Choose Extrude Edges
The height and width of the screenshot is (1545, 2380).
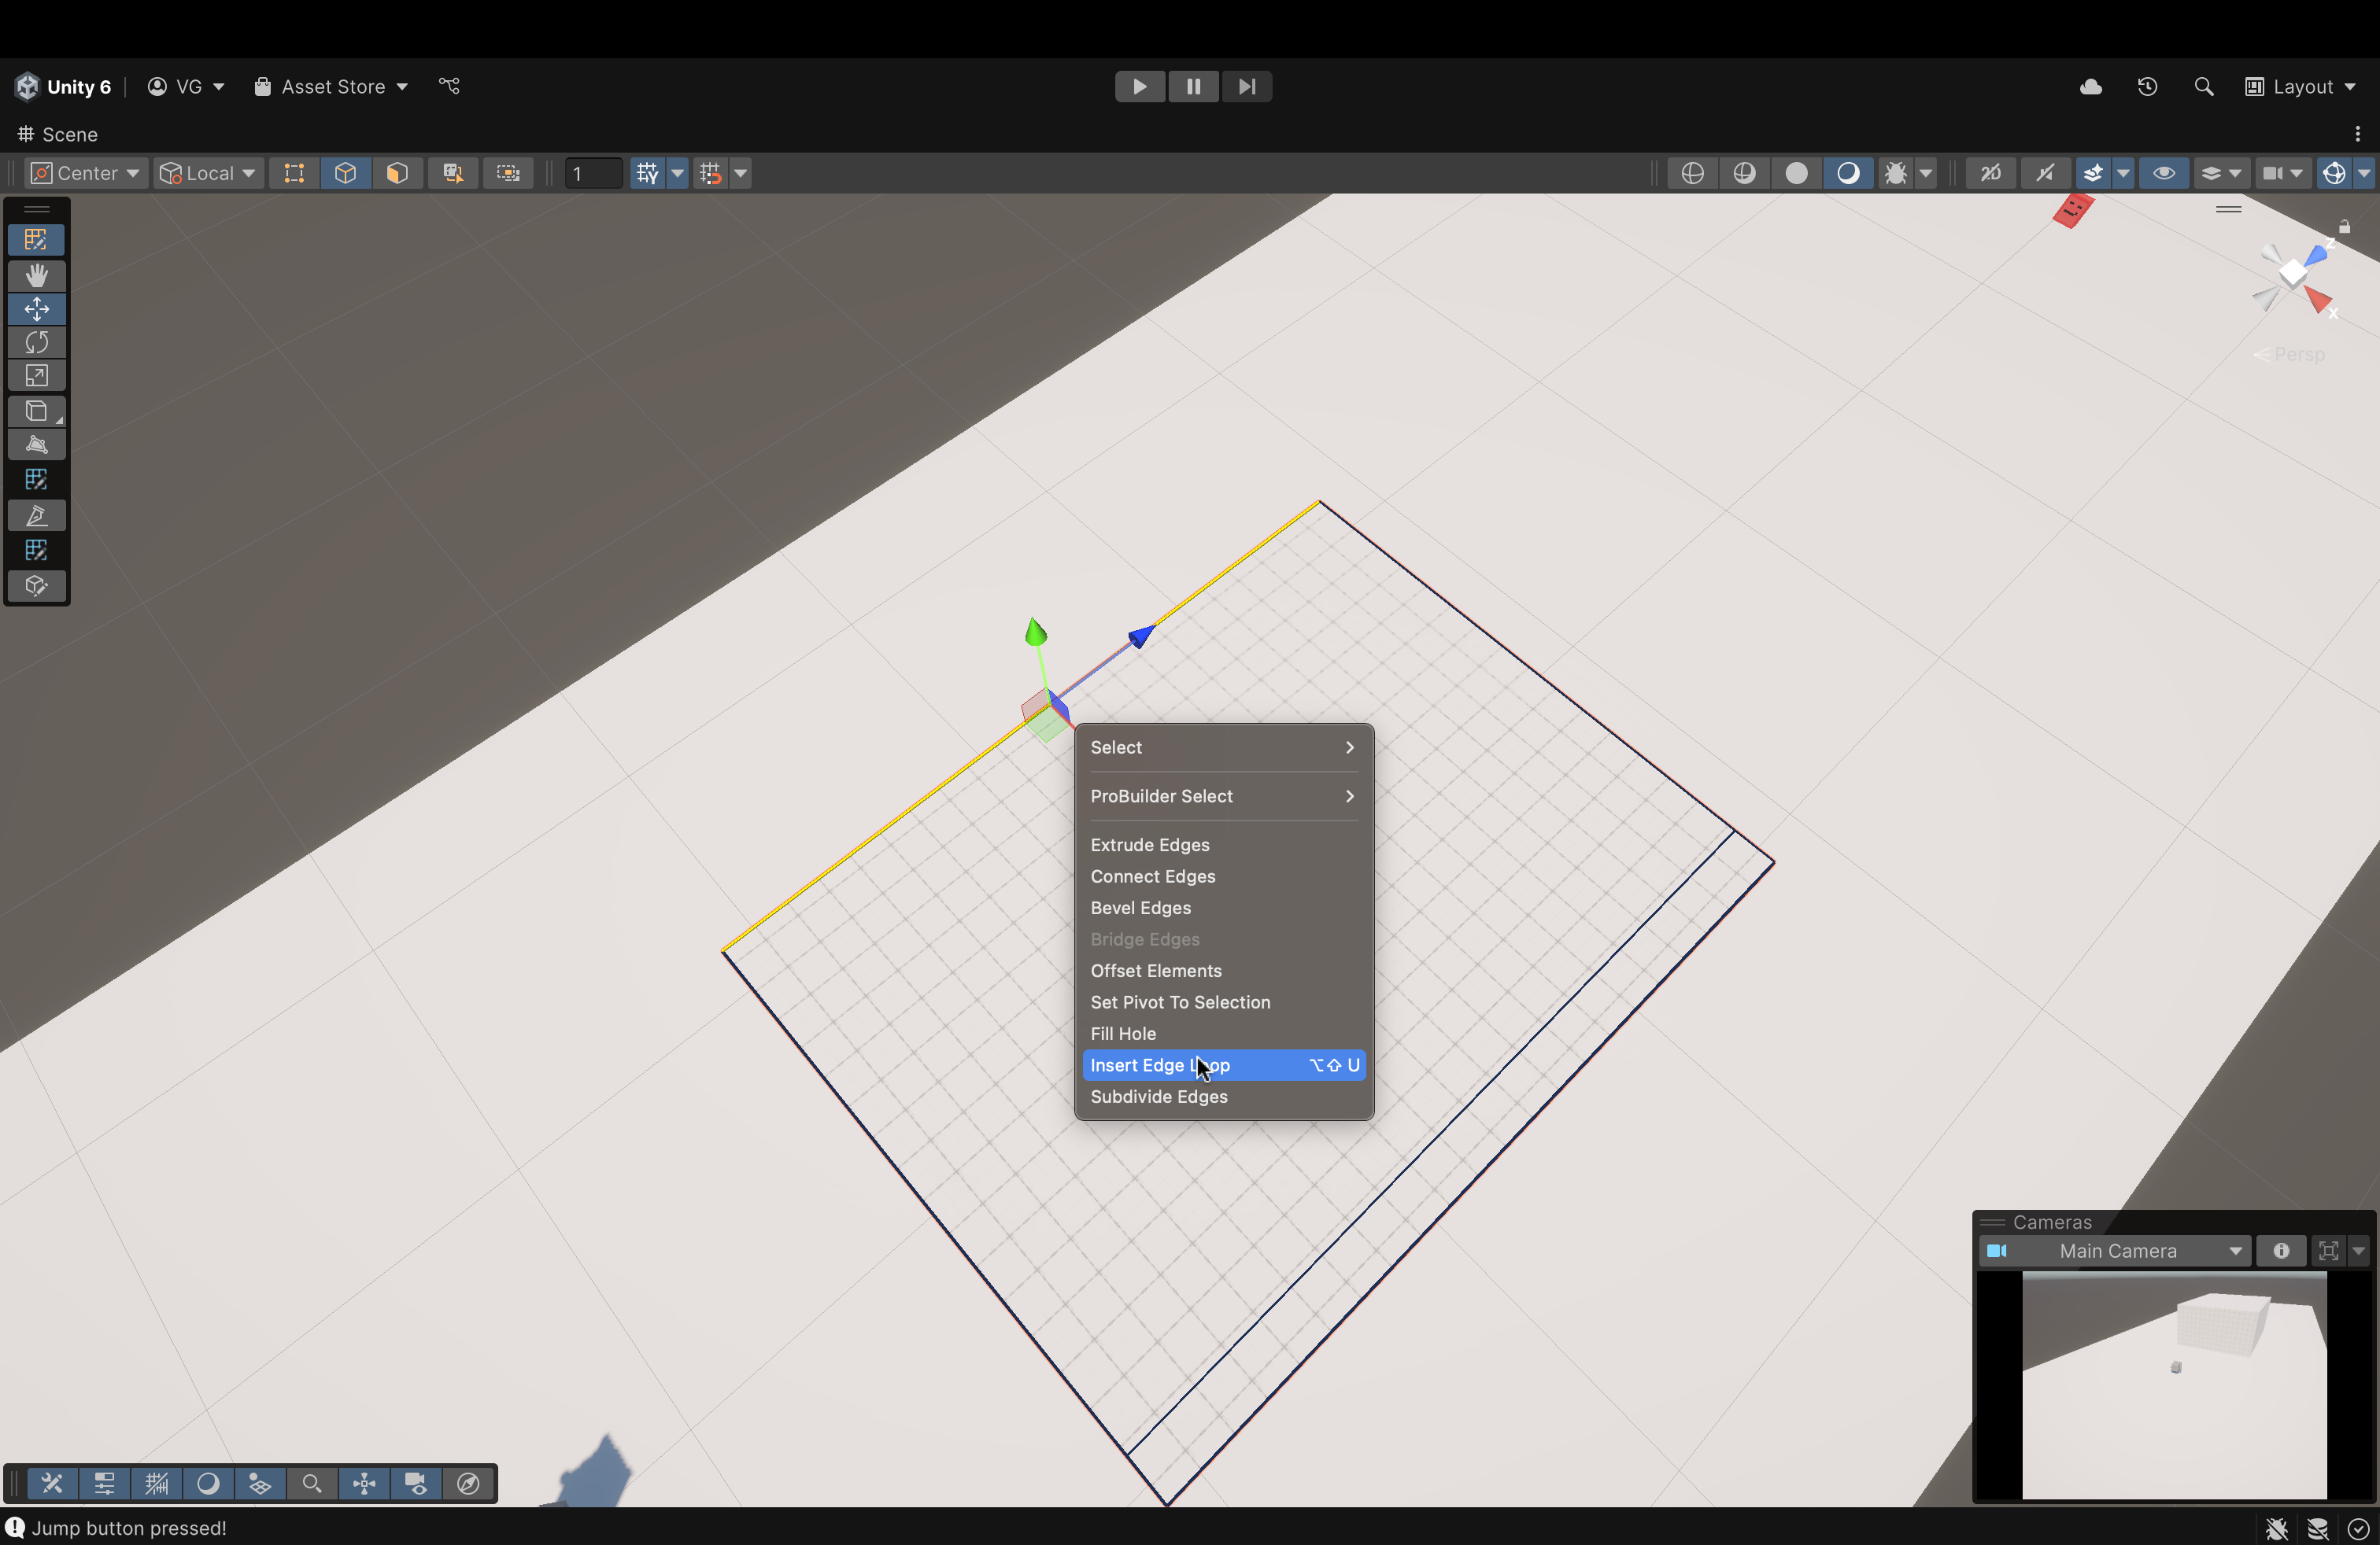pyautogui.click(x=1223, y=846)
